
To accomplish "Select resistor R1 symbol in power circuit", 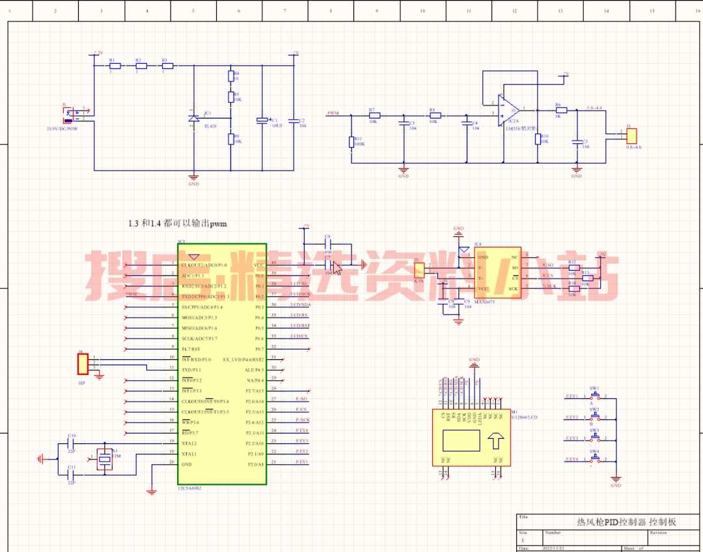I will pyautogui.click(x=115, y=66).
